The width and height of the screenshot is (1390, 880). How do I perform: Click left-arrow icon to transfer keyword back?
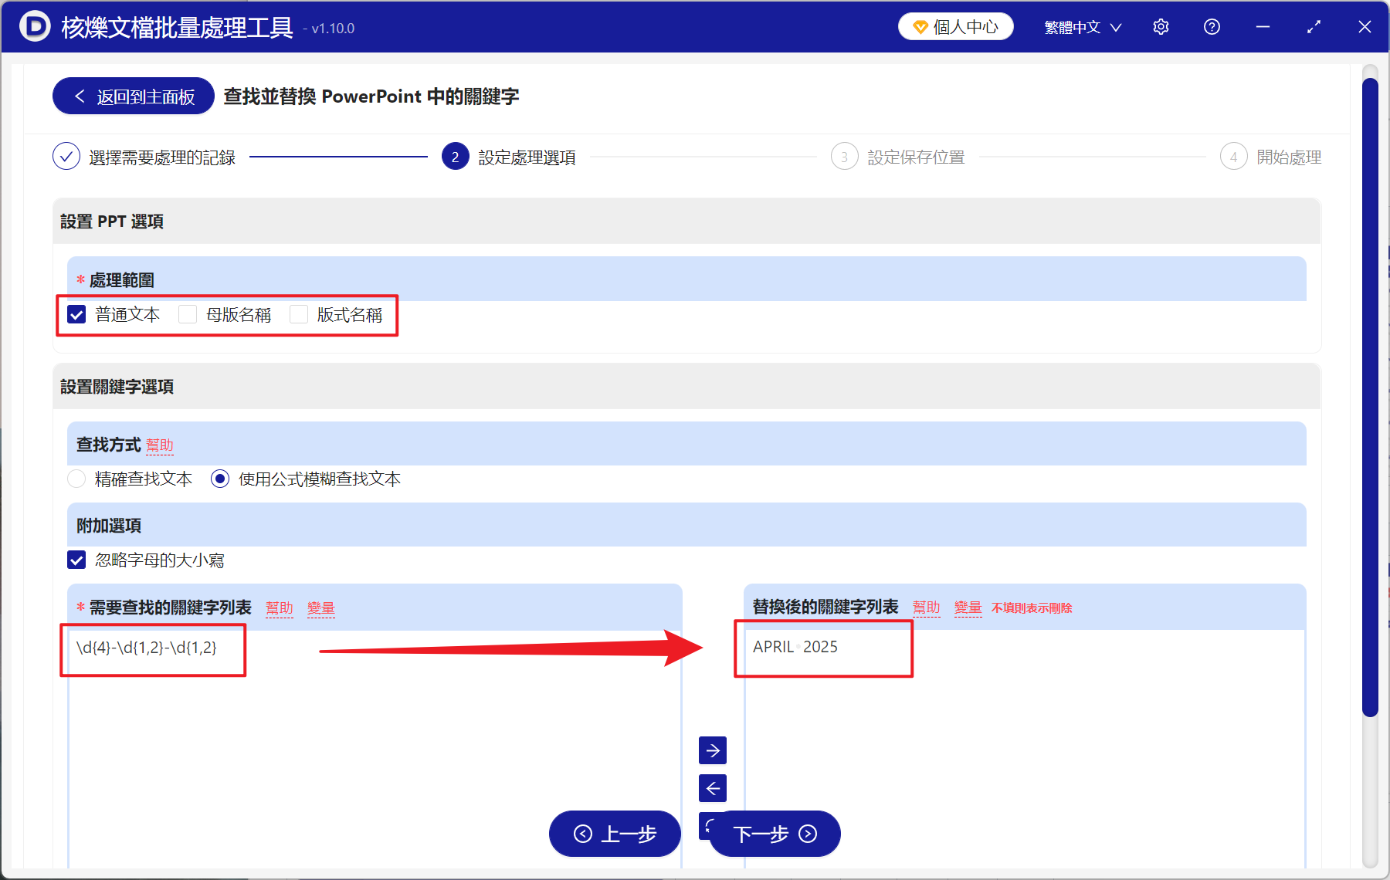point(712,788)
